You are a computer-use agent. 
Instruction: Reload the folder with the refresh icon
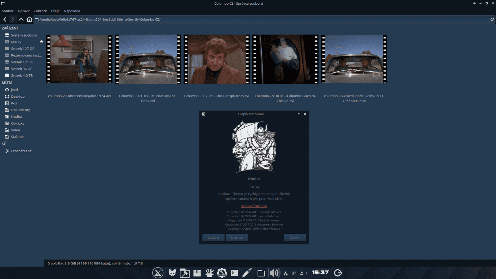coord(492,19)
